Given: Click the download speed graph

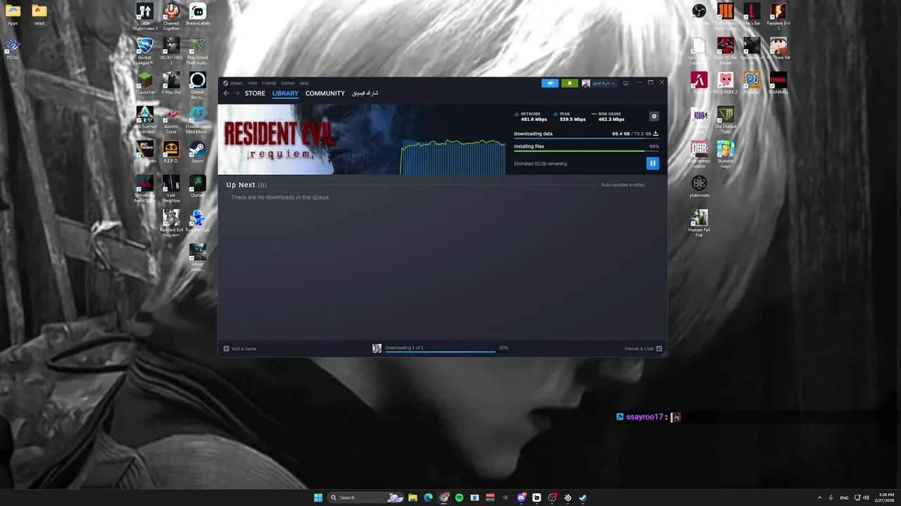Looking at the screenshot, I should (x=453, y=156).
